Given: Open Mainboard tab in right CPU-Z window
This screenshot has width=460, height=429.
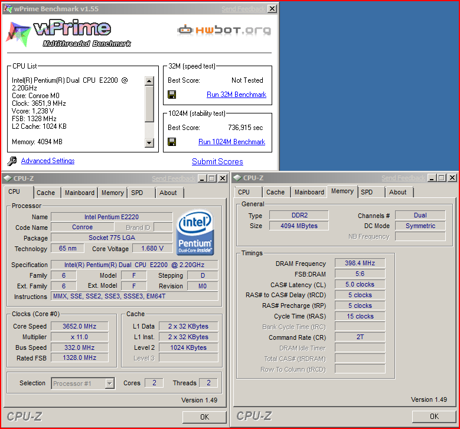Looking at the screenshot, I should pyautogui.click(x=309, y=192).
